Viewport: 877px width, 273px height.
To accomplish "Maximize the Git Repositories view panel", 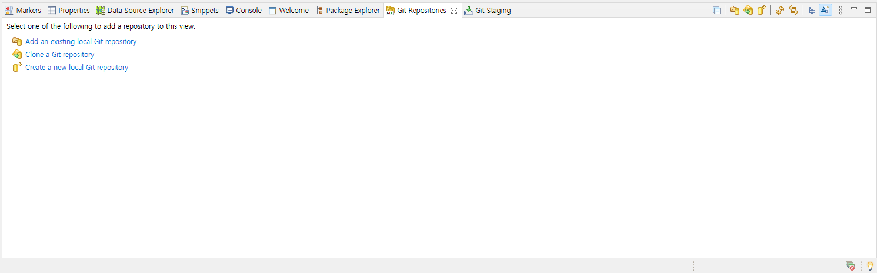I will 867,9.
